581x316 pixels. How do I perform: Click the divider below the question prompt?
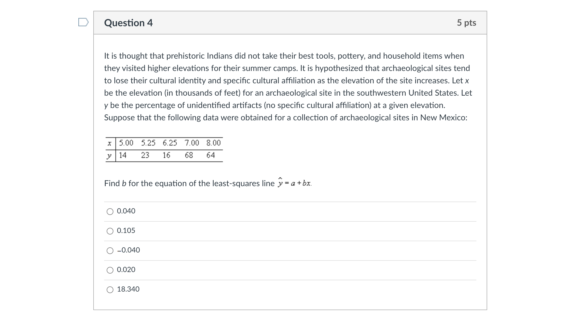pos(290,201)
